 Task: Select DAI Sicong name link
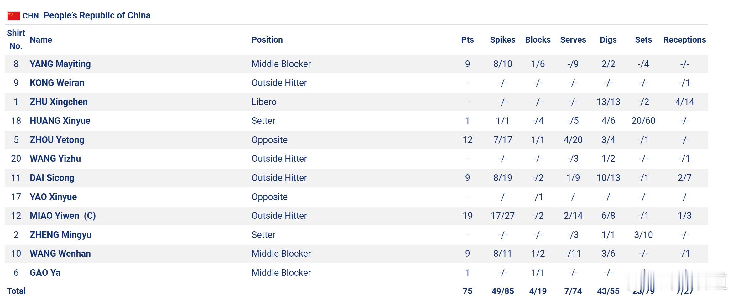(52, 178)
